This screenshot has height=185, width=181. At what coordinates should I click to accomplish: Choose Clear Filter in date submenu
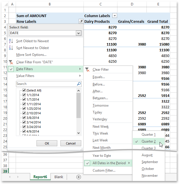[101, 70]
